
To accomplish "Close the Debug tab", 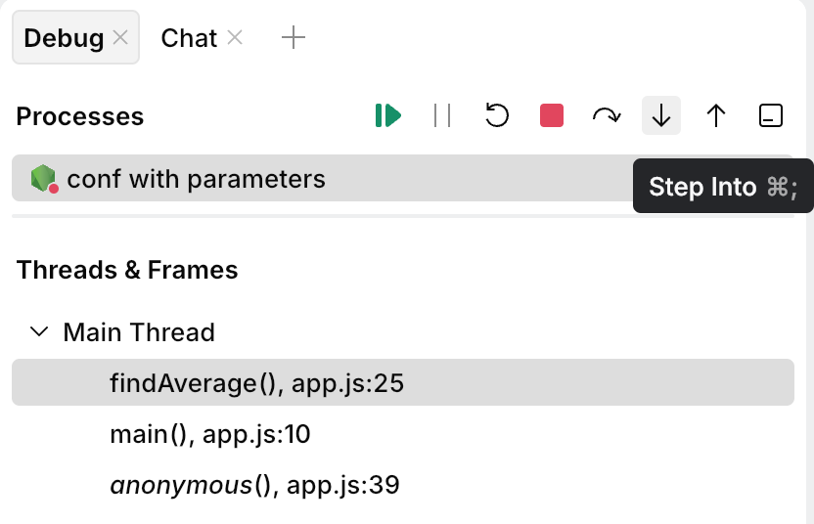I will (x=120, y=38).
